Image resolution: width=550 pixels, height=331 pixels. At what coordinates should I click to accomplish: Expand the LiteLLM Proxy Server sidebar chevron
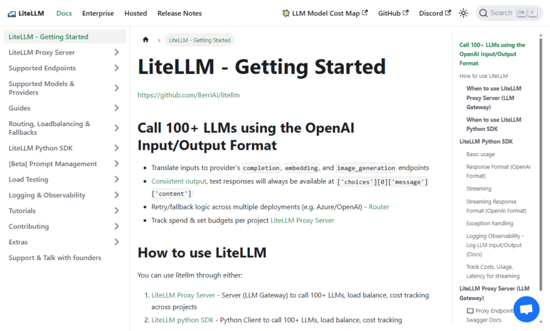click(x=117, y=52)
